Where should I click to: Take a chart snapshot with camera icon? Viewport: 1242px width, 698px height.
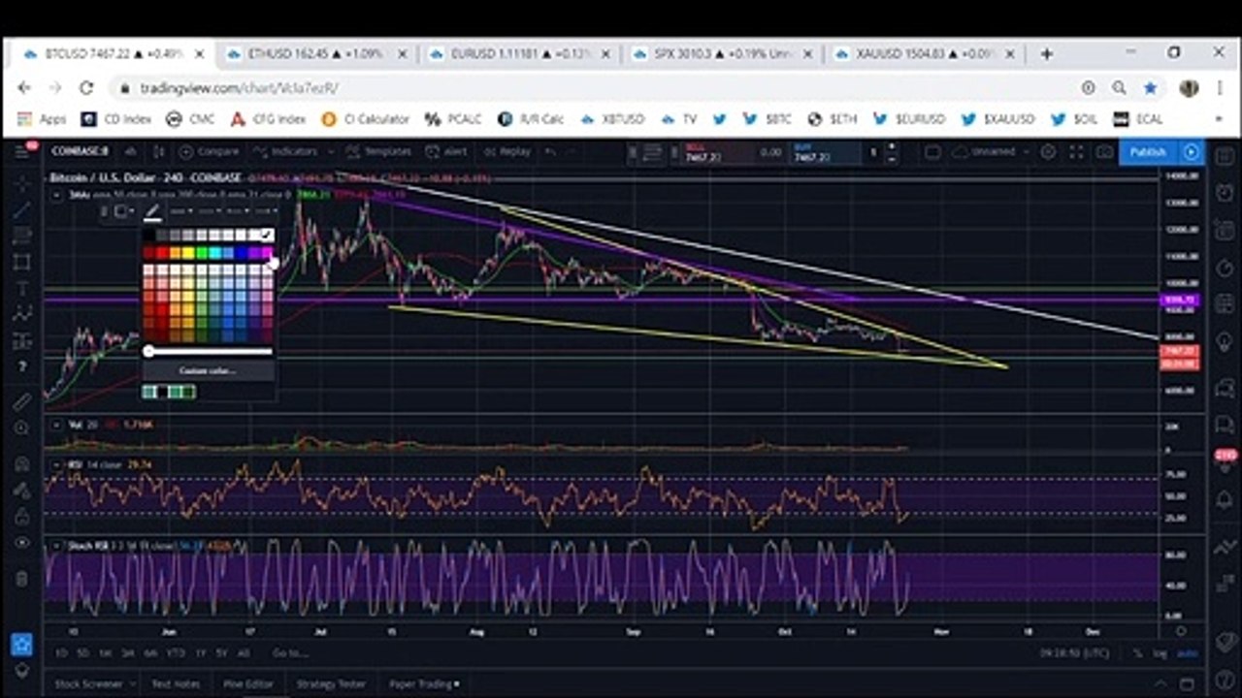pos(1104,152)
